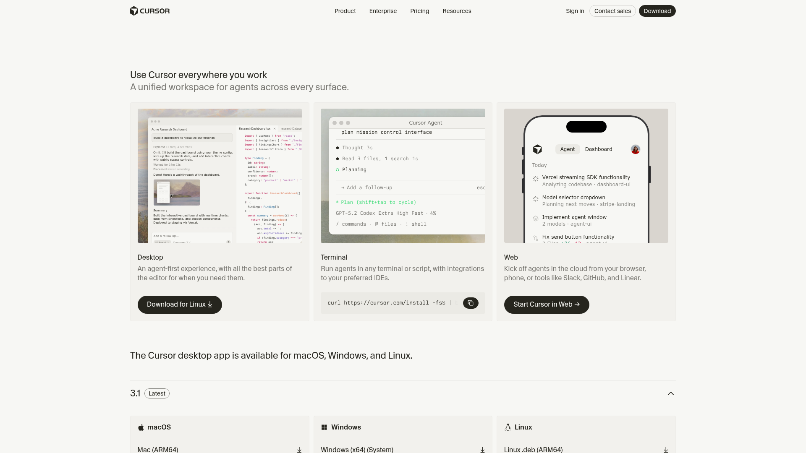
Task: Click the Agent tab in phone mockup
Action: pos(568,149)
